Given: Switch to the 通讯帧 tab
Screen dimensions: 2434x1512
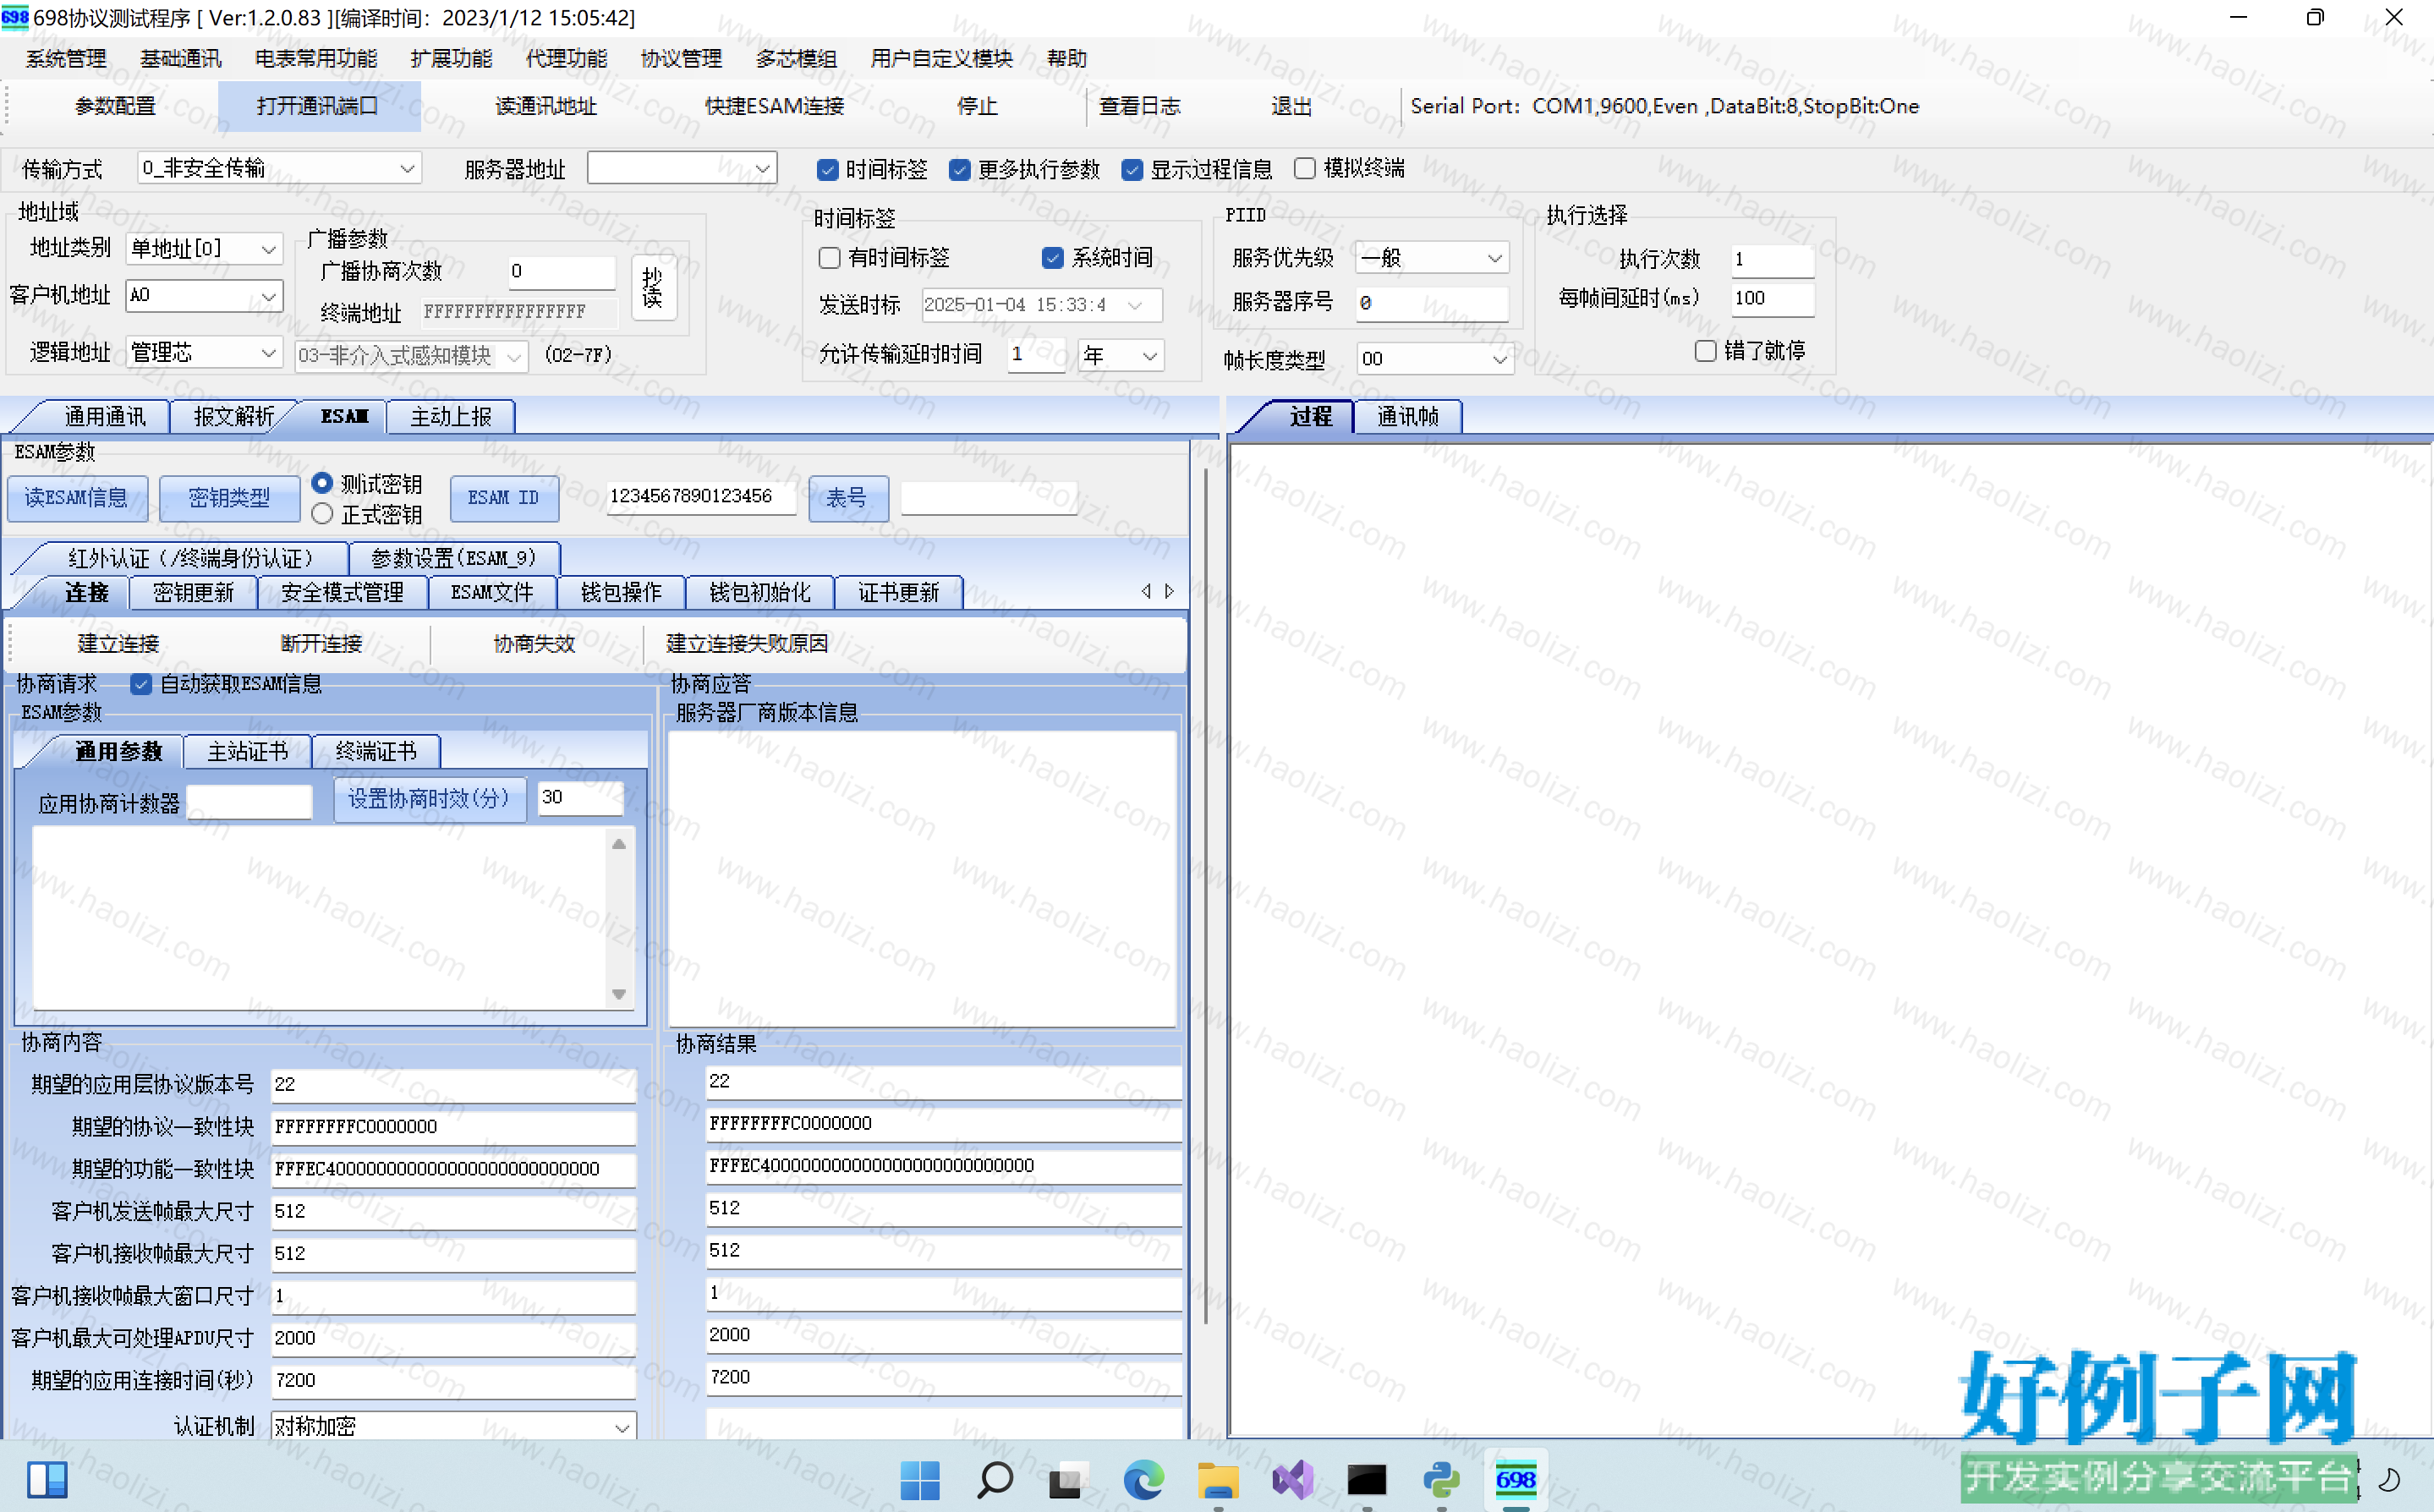Looking at the screenshot, I should point(1408,417).
